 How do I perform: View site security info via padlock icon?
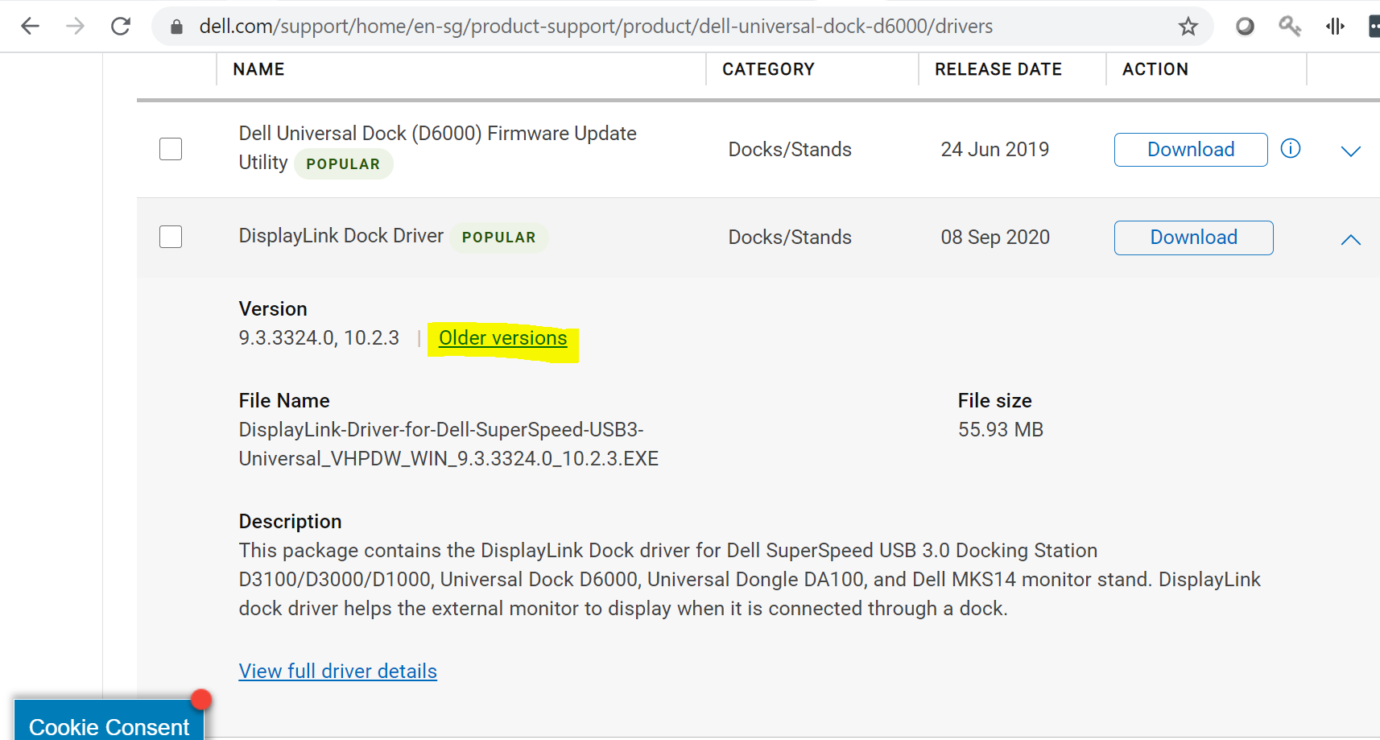pos(176,27)
